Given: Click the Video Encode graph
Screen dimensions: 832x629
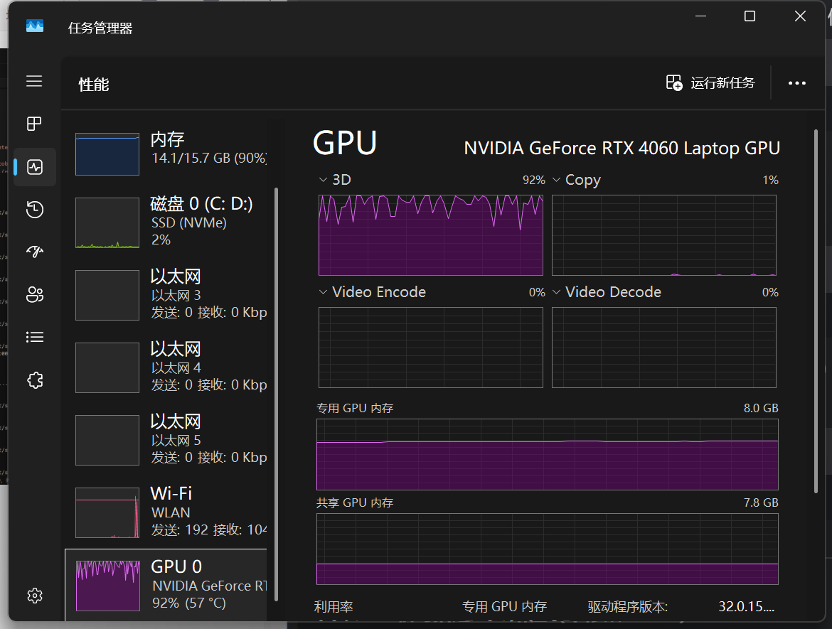Looking at the screenshot, I should (x=430, y=348).
